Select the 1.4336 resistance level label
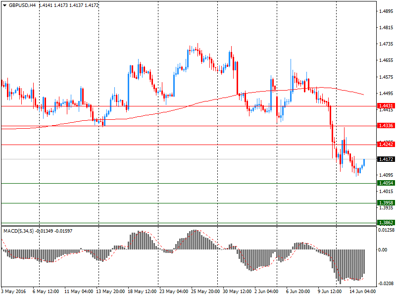 (x=386, y=126)
